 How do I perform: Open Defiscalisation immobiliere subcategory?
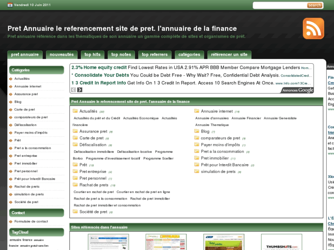(x=94, y=152)
